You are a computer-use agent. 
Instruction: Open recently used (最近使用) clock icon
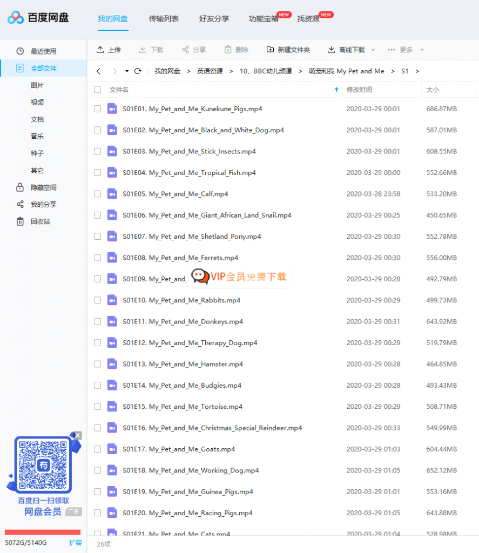[20, 51]
